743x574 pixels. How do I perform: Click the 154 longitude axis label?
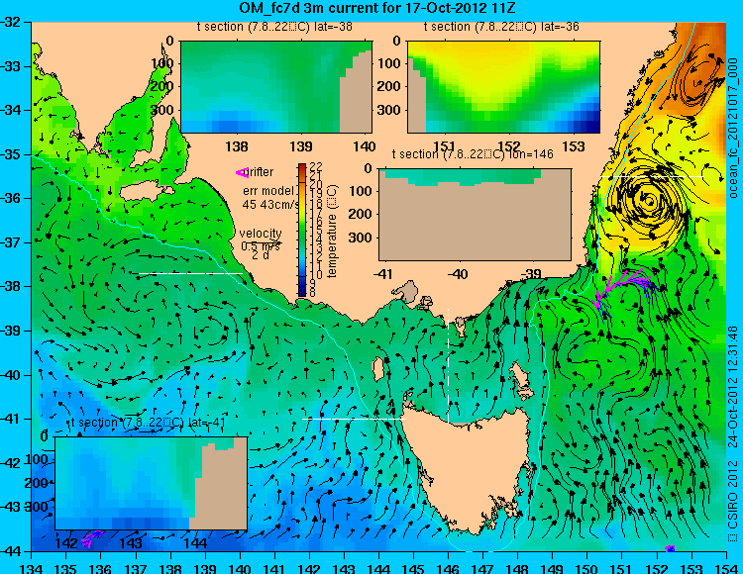pyautogui.click(x=726, y=567)
